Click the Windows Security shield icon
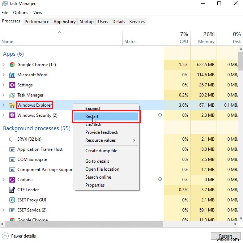This screenshot has width=243, height=243. click(12, 115)
